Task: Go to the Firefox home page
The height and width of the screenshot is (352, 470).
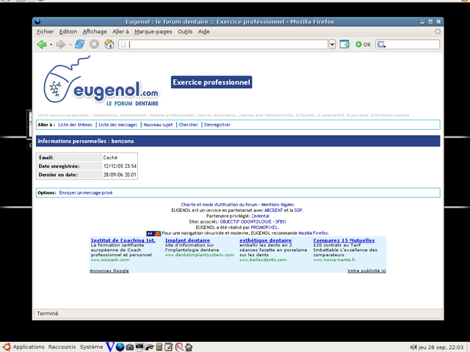Action: tap(109, 44)
